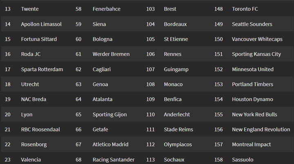Click on Fortuna Sittard
This screenshot has height=164, width=294.
[x=39, y=39]
